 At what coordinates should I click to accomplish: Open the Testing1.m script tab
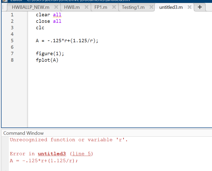click(133, 7)
